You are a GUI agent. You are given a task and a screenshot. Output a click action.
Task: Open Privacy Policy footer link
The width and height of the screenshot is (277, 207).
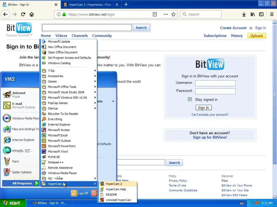point(178,181)
